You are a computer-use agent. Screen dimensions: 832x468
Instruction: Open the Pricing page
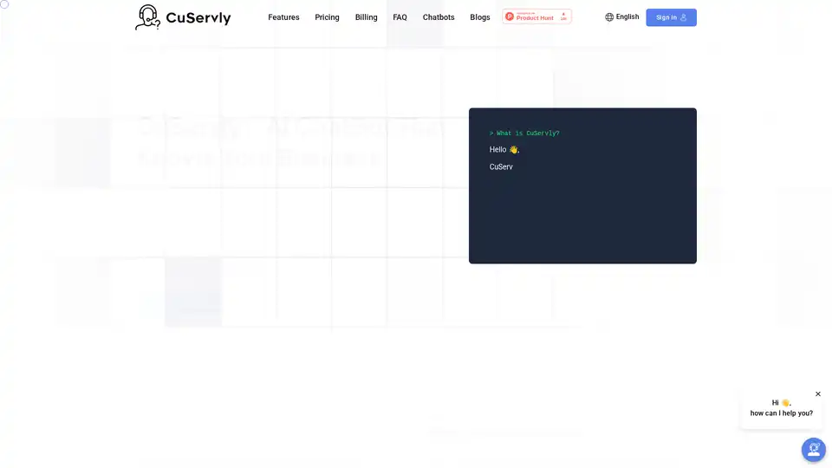pos(327,17)
